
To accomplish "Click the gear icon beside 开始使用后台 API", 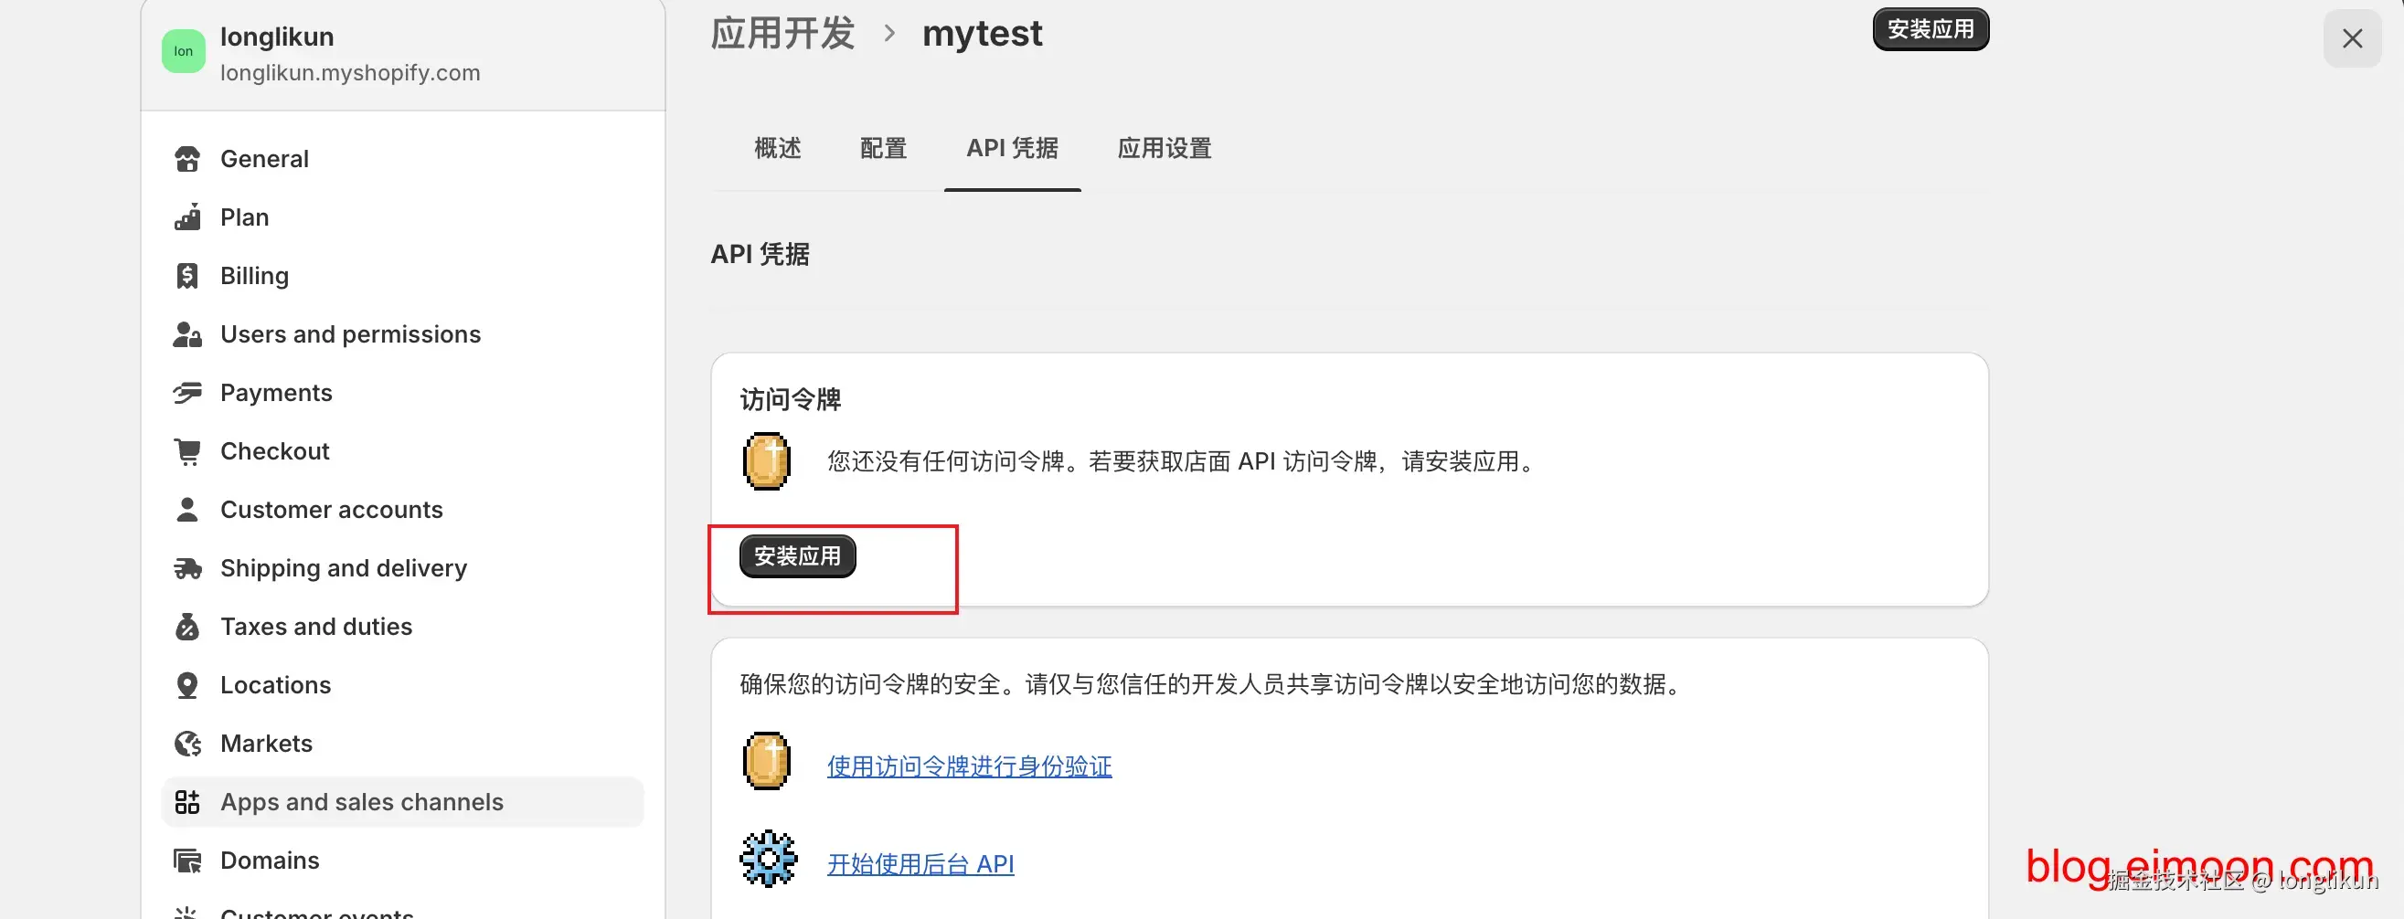I will [x=767, y=859].
